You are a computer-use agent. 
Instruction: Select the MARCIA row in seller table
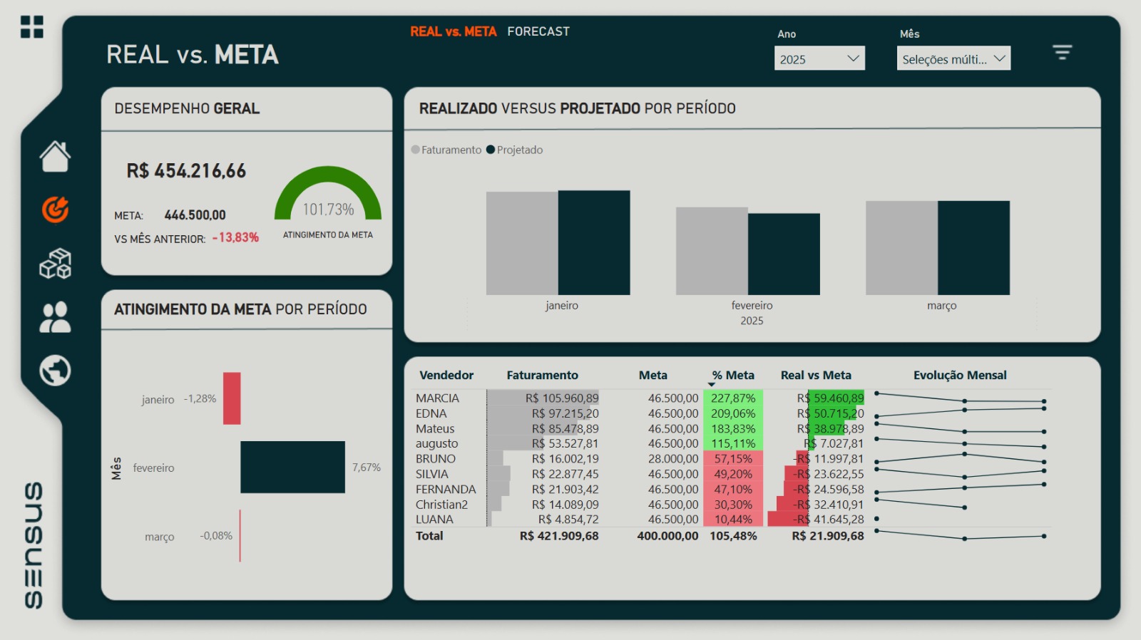pos(437,398)
